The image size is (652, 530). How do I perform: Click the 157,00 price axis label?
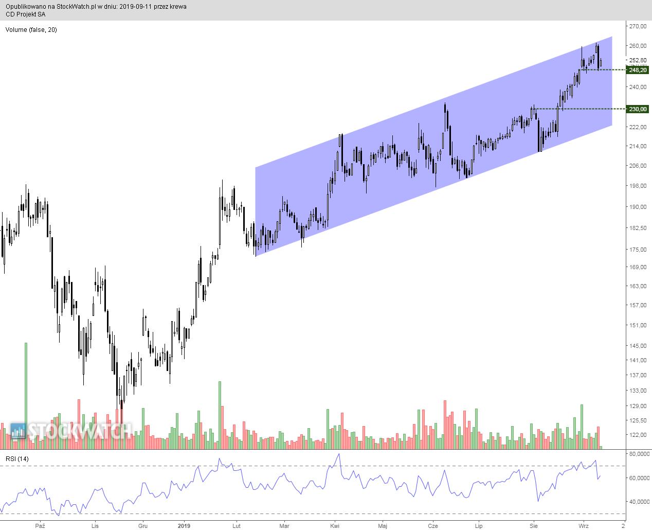point(639,305)
